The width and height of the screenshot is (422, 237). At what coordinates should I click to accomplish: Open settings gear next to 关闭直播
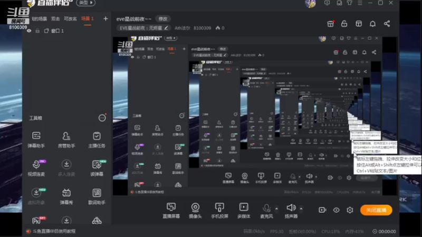350,210
